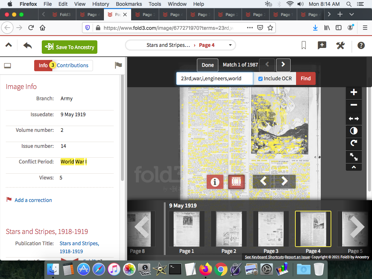
Task: Toggle the image info button on the viewer
Action: (x=215, y=182)
